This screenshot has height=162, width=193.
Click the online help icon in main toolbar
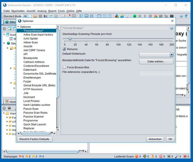(181, 16)
